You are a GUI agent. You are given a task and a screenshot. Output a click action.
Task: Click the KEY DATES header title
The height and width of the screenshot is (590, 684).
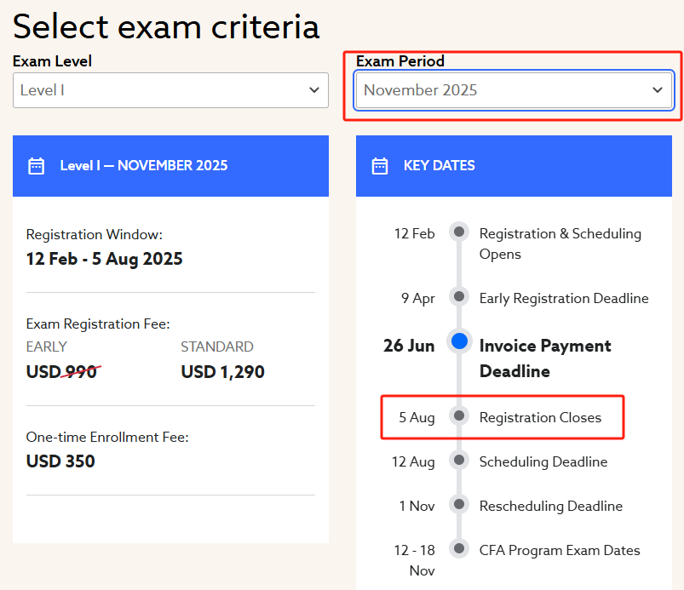(440, 166)
